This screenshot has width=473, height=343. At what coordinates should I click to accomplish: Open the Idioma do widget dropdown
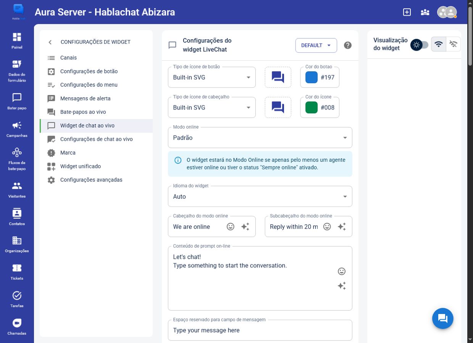tap(260, 196)
